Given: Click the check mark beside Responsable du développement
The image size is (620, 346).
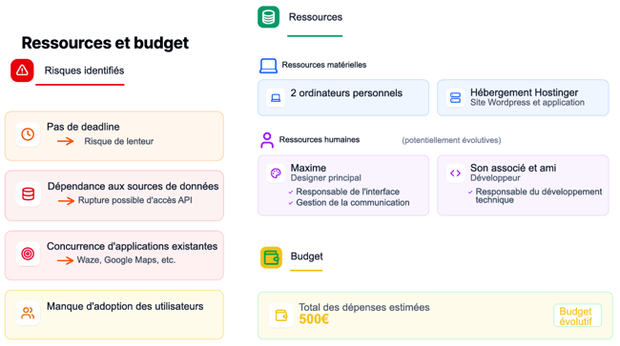Looking at the screenshot, I should click(x=470, y=192).
